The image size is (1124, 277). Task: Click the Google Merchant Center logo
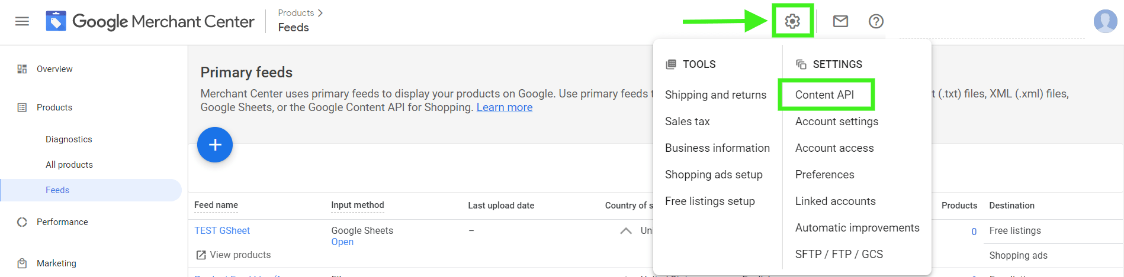(150, 22)
